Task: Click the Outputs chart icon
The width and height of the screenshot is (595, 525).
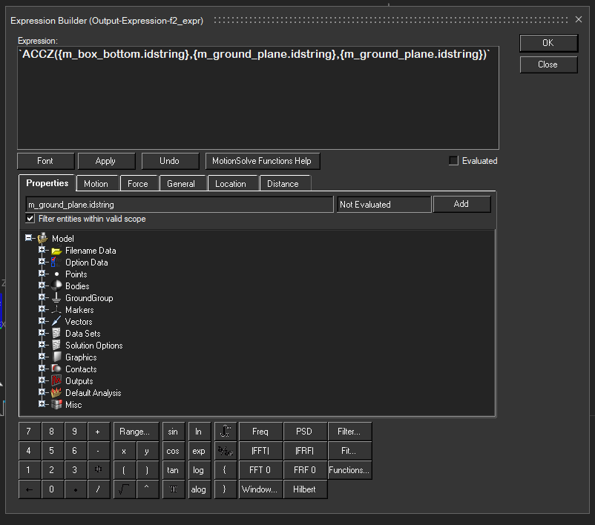Action: tap(56, 380)
